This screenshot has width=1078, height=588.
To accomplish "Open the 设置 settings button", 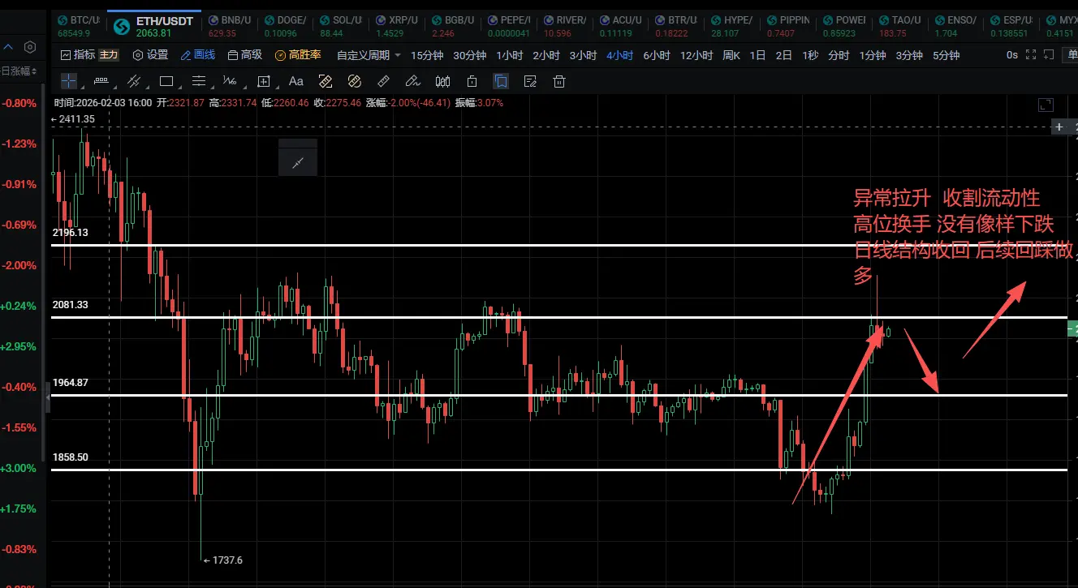I will 151,55.
